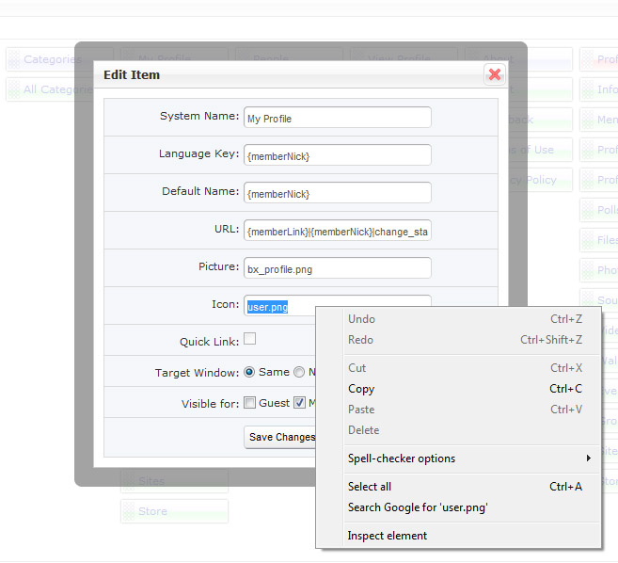
Task: Choose Copy from the context menu
Action: [x=361, y=389]
